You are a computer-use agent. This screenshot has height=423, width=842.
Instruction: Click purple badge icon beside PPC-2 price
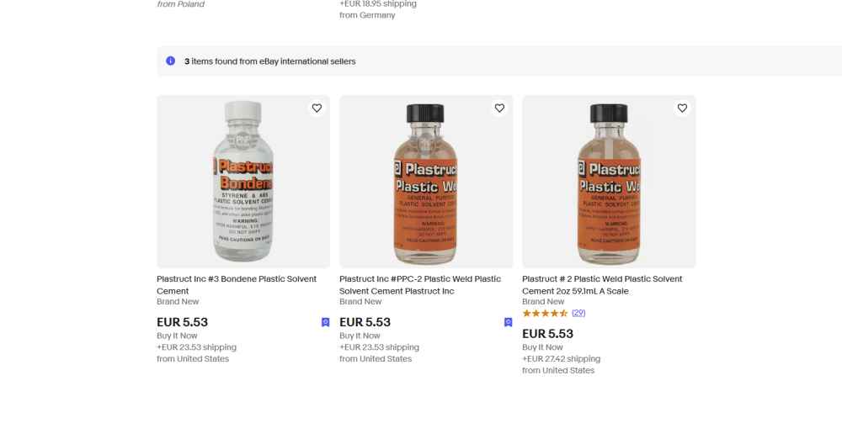point(509,322)
